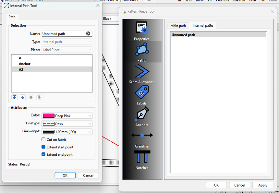Click Apply in Pattern Piece Tool
Viewport: 279px width, 193px height.
pyautogui.click(x=262, y=185)
